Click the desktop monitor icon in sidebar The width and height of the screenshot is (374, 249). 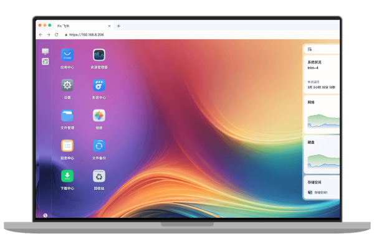click(x=45, y=52)
